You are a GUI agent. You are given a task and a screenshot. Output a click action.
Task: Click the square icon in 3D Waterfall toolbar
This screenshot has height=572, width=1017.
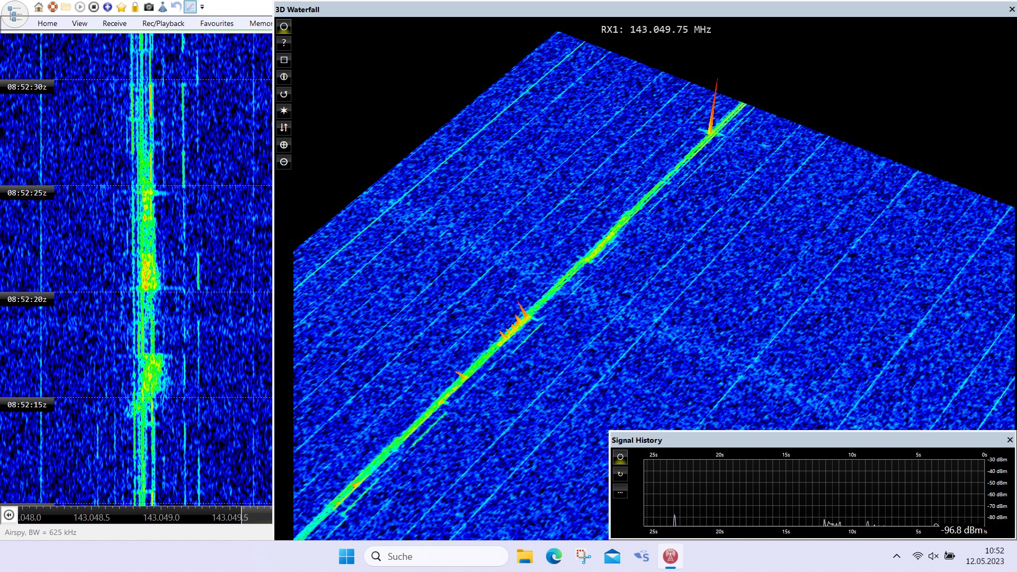tap(284, 60)
